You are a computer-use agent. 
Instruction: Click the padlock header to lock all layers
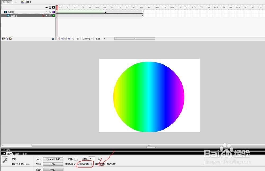(50, 7)
